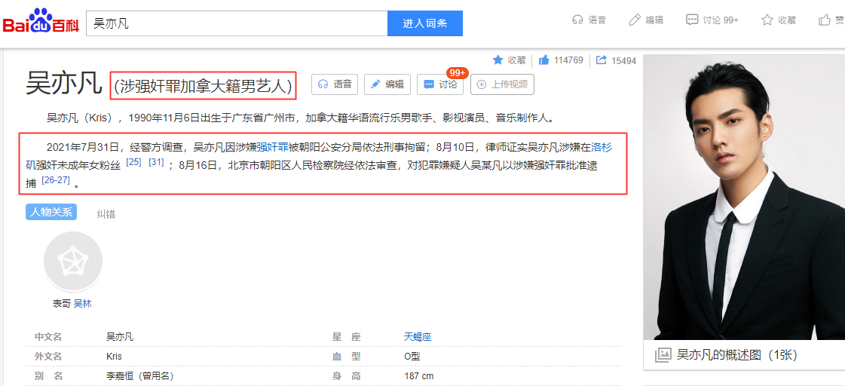Open reference [25] citation

pos(133,162)
